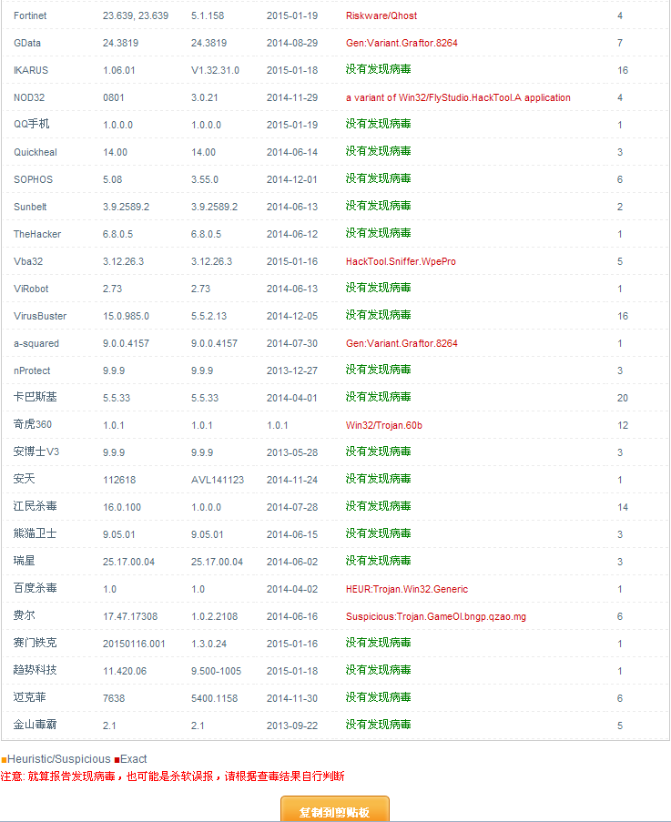The image size is (671, 822).
Task: Select SOPHOS version 3.55.0
Action: pyautogui.click(x=205, y=179)
